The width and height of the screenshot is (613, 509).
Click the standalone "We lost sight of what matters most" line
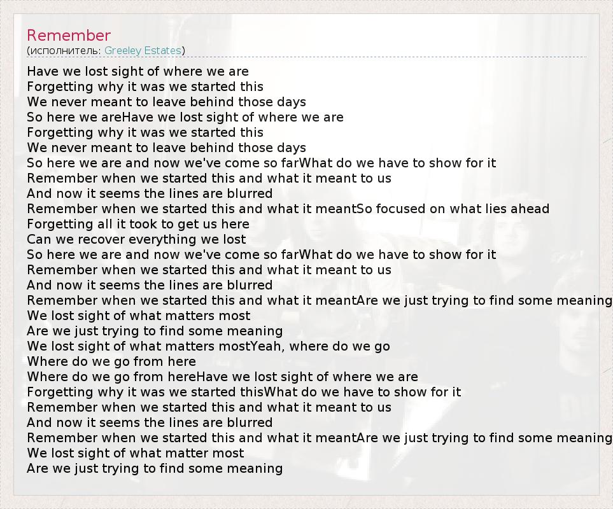[139, 316]
